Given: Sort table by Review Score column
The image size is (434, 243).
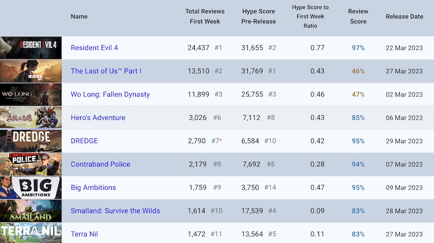Looking at the screenshot, I should point(358,16).
